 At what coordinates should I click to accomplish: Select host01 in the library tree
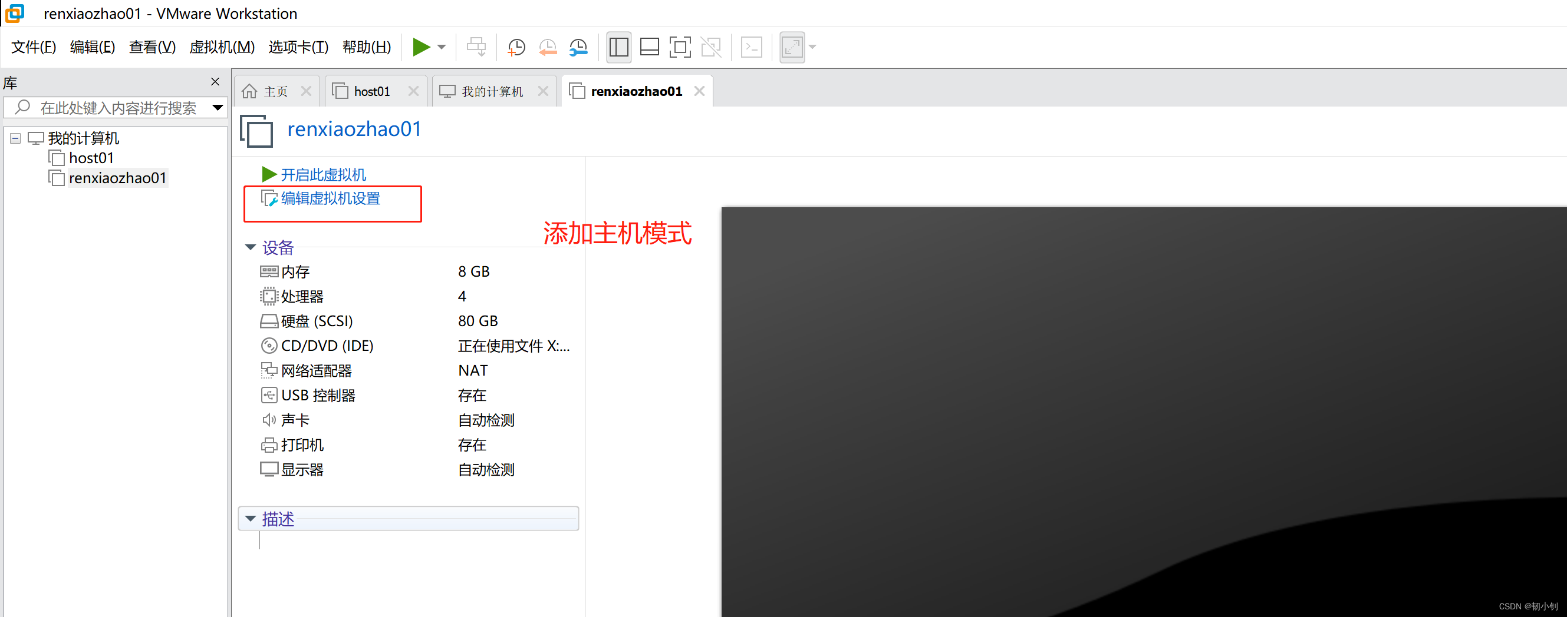click(x=91, y=158)
